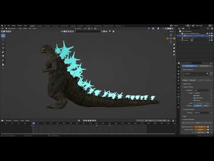The image size is (214, 161).
Task: Open the timeline editor type icon
Action: click(2, 120)
